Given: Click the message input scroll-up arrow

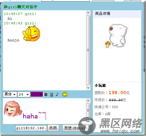Looking at the screenshot, I should tap(88, 101).
